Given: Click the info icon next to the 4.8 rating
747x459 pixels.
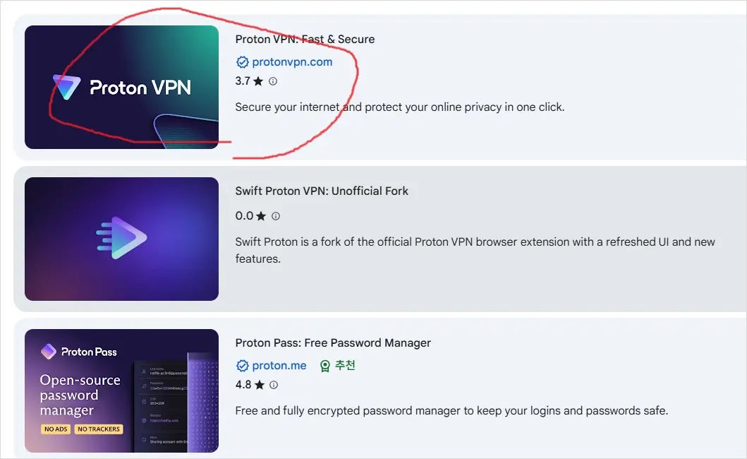Looking at the screenshot, I should 274,385.
